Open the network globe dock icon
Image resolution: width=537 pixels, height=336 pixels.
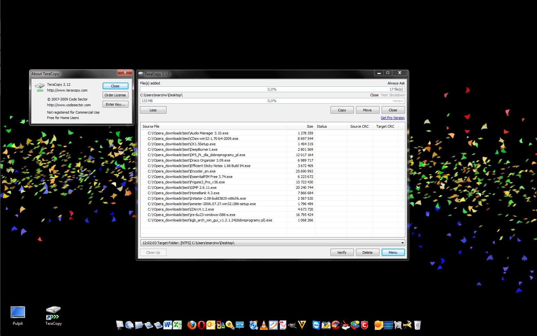coord(129,325)
